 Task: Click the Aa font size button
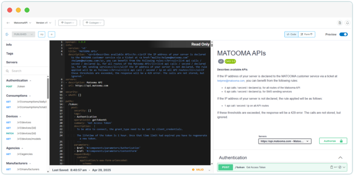point(42,34)
